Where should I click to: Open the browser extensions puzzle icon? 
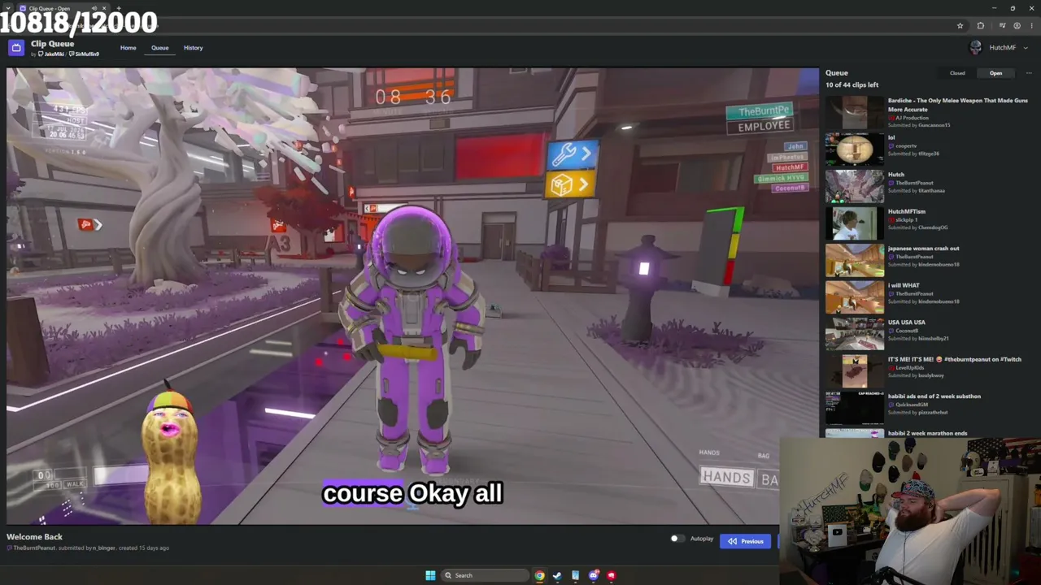click(x=980, y=26)
